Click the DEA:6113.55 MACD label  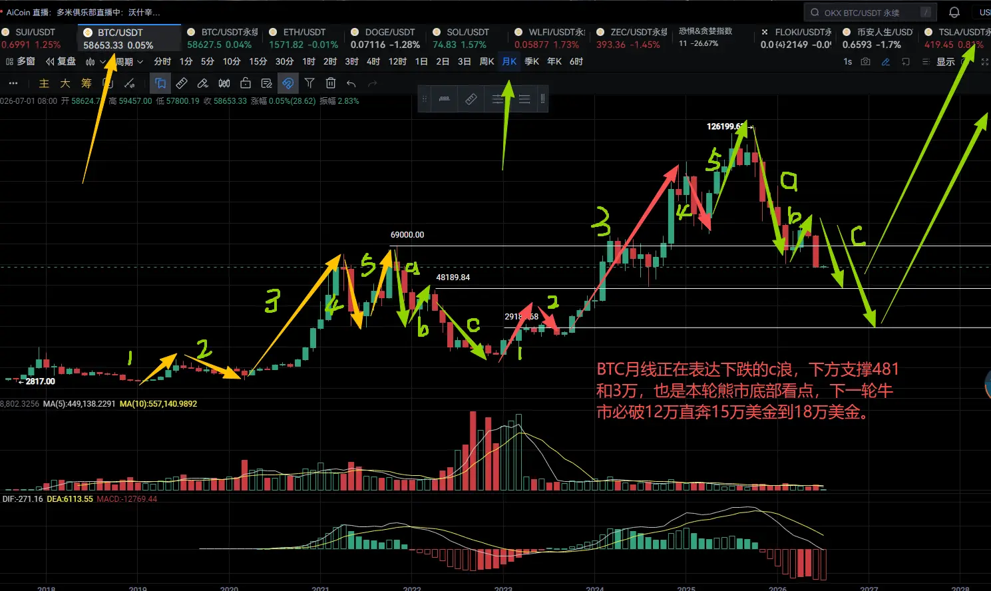(70, 499)
